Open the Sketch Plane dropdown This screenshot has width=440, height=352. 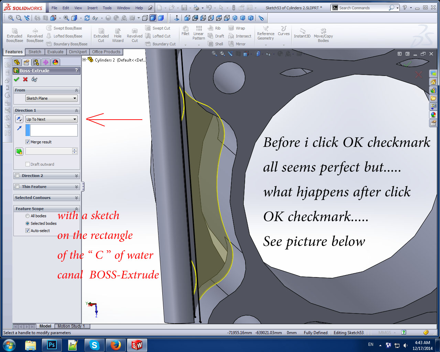pyautogui.click(x=52, y=98)
